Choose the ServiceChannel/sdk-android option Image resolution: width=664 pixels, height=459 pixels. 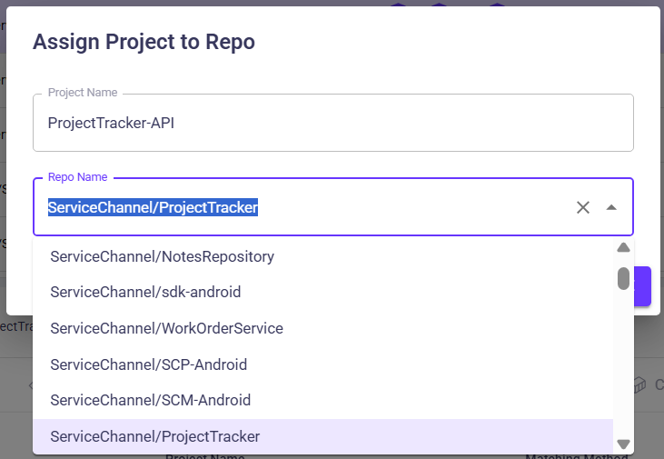(145, 292)
